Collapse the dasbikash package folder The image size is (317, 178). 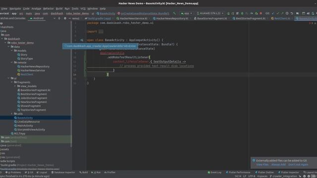2,39
